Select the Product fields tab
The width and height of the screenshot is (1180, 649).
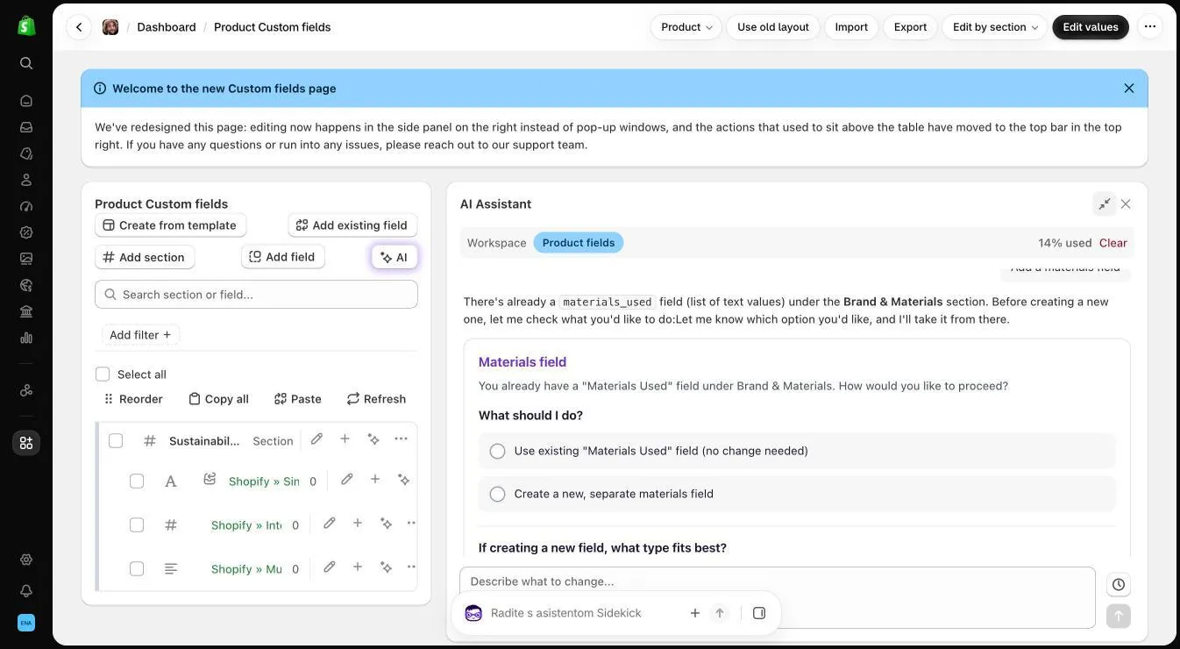579,243
